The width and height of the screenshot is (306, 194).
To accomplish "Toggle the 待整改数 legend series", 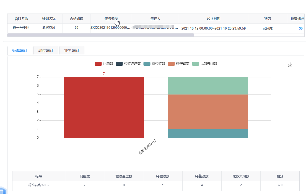I will pyautogui.click(x=178, y=64).
